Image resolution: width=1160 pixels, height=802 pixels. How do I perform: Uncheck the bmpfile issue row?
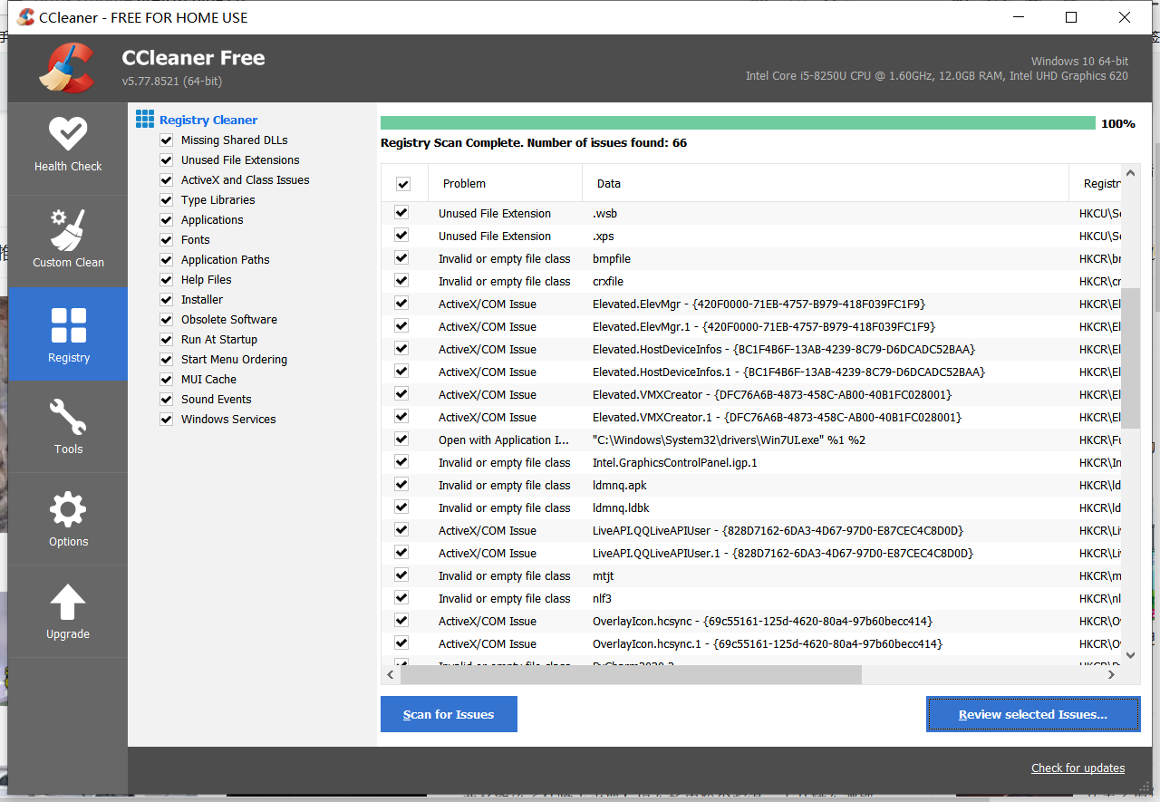click(401, 258)
